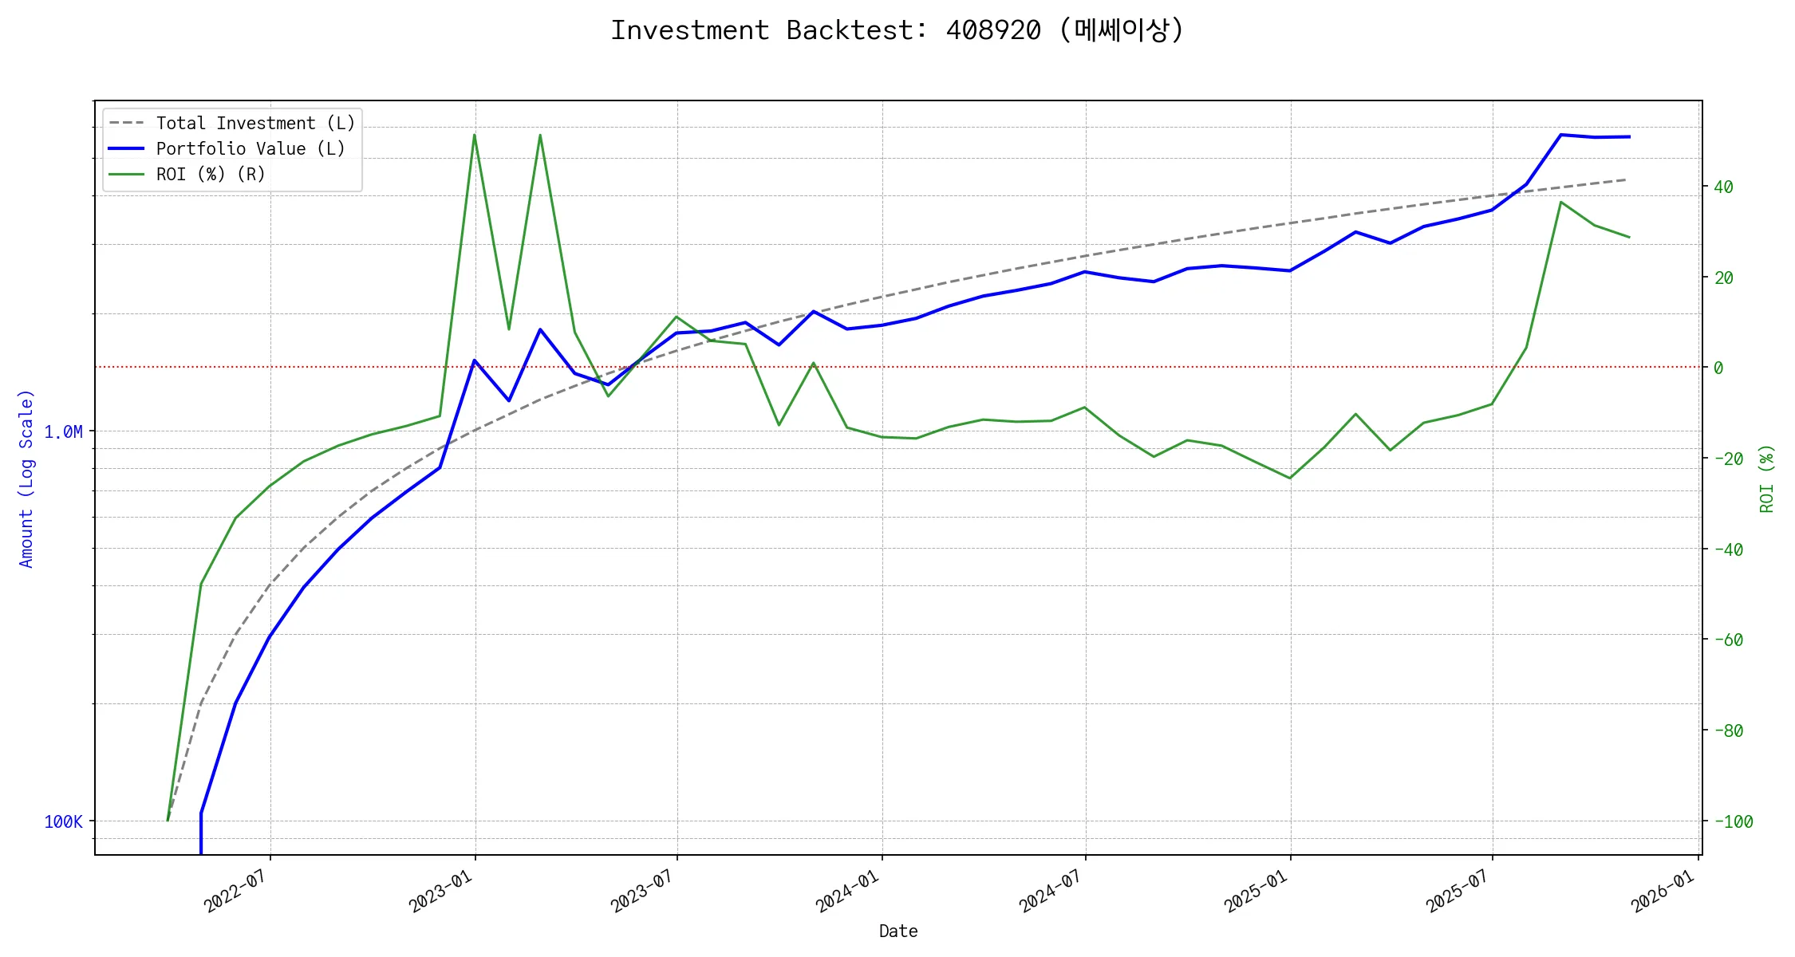The width and height of the screenshot is (1795, 957).
Task: Select the 2026-01 date tick label
Action: click(1662, 891)
